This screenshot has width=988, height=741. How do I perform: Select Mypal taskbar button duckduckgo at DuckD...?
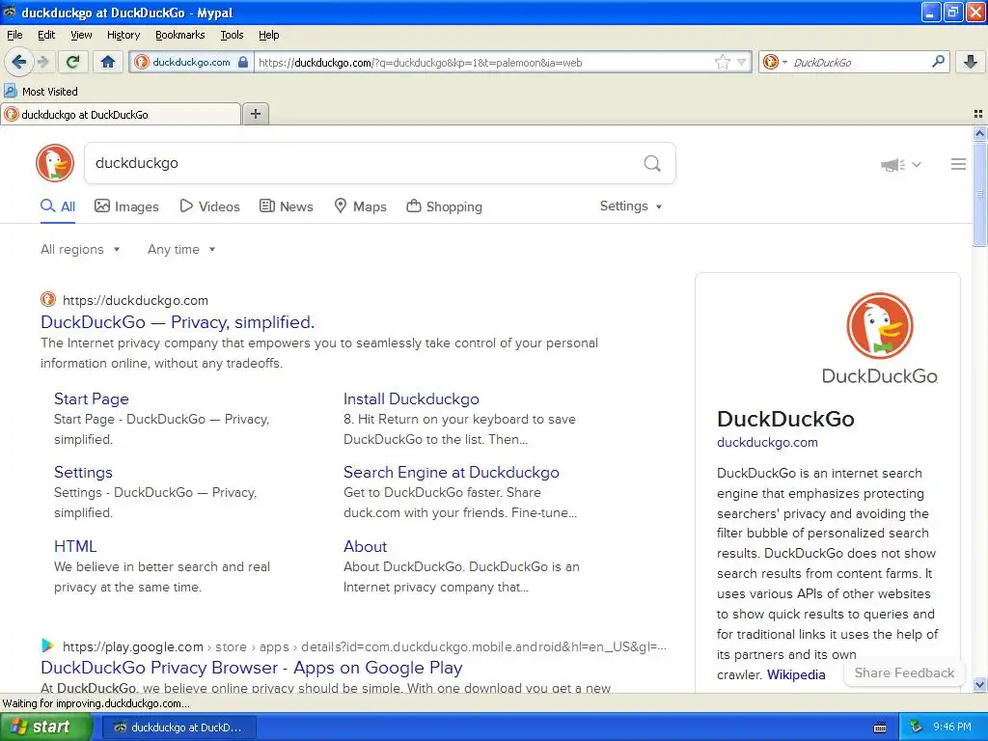coord(178,727)
